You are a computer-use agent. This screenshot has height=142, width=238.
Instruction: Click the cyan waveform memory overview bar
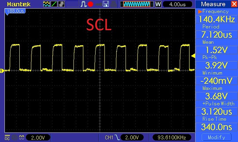click(137, 4)
